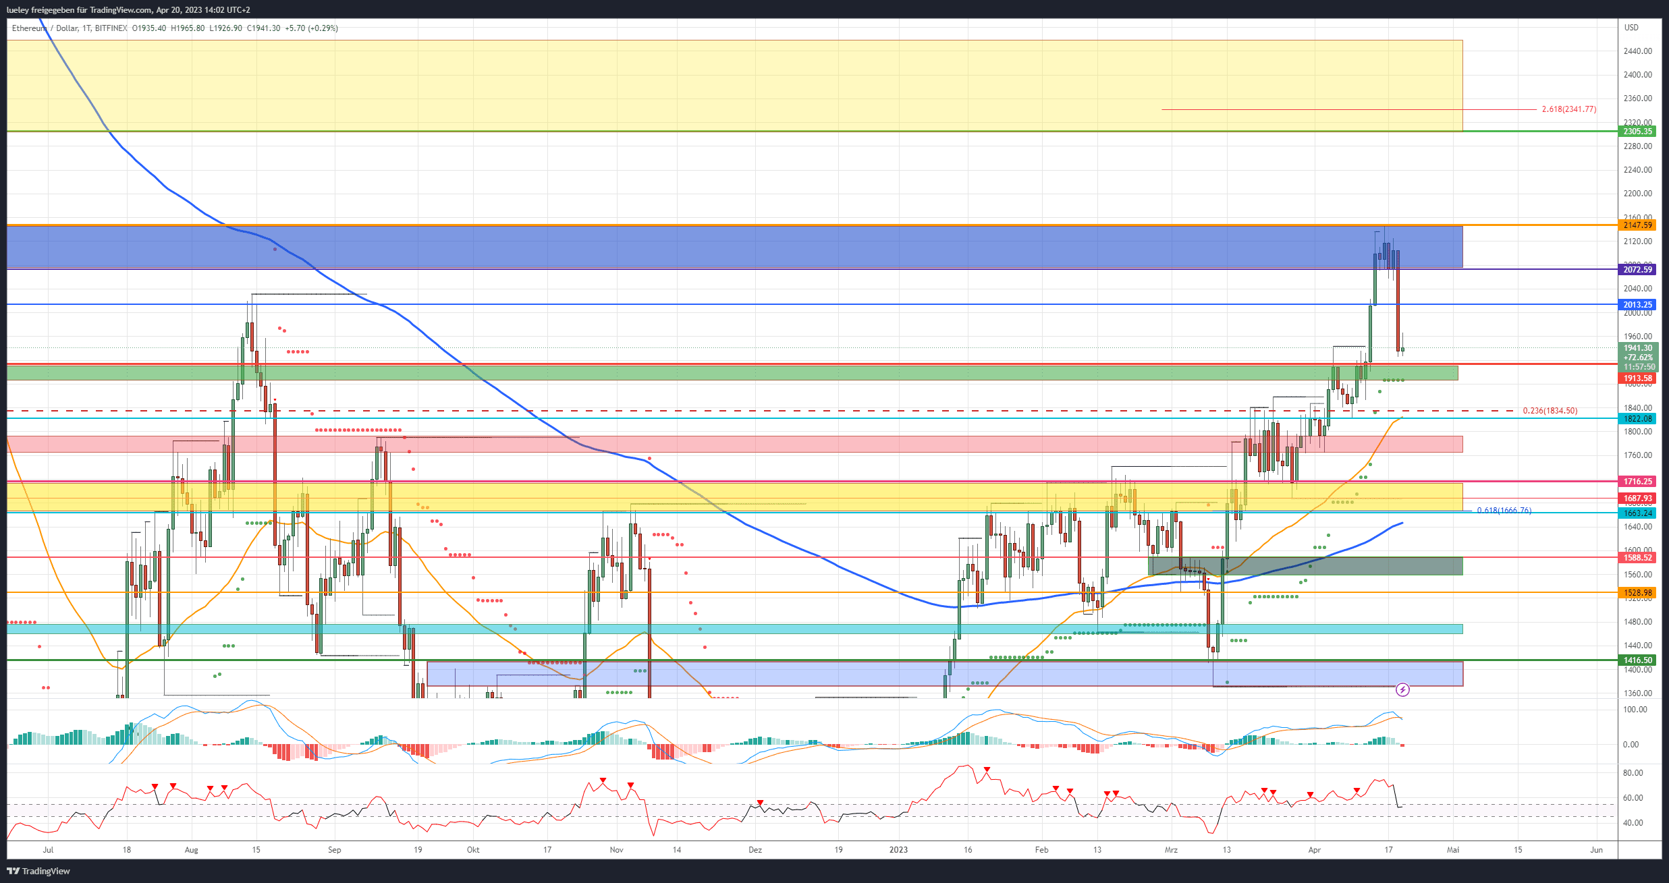Click the 2200.00 price axis label

coord(1638,194)
